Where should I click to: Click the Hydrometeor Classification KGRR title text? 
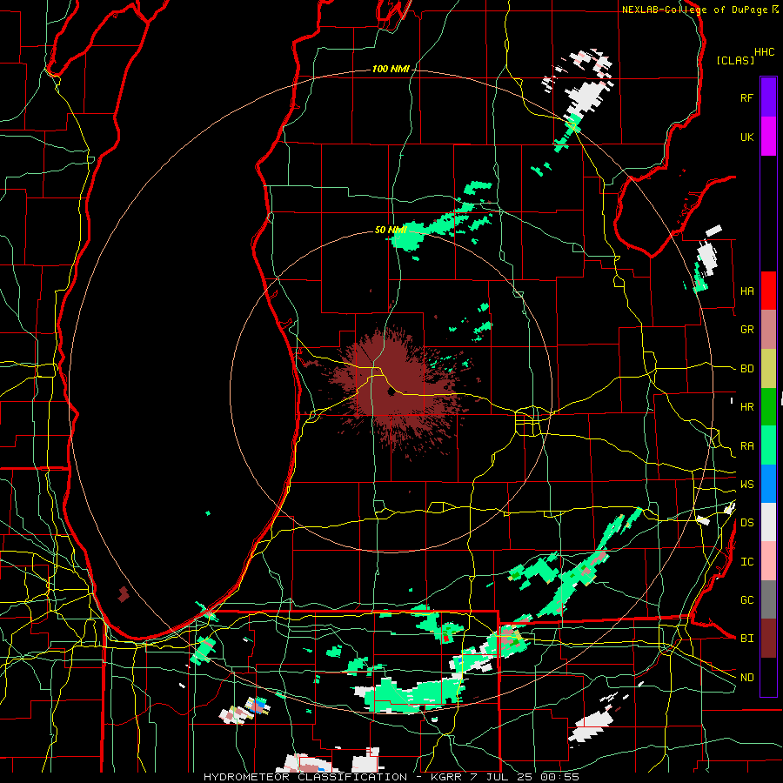(391, 777)
